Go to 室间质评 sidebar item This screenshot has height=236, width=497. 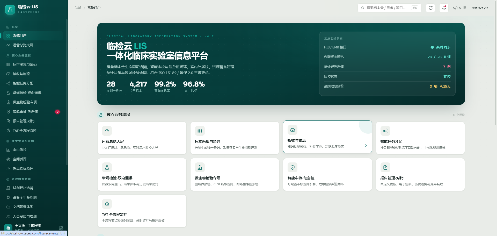tap(33, 159)
